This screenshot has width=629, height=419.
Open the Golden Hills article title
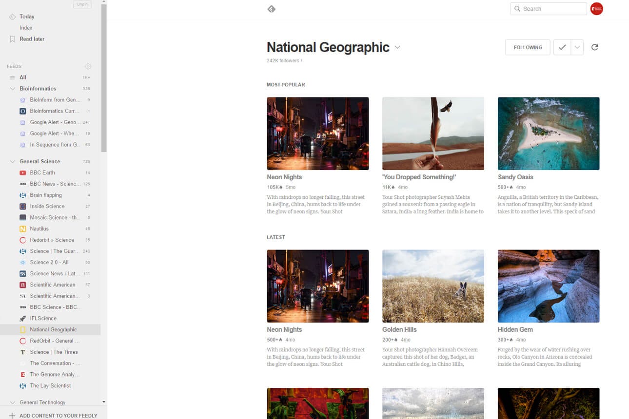click(399, 329)
